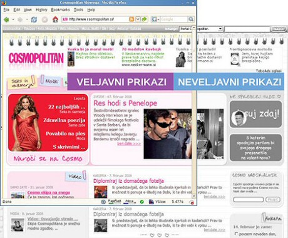288x238 pixels.
Task: Click the green checkmark status bar icon
Action: (x=142, y=202)
